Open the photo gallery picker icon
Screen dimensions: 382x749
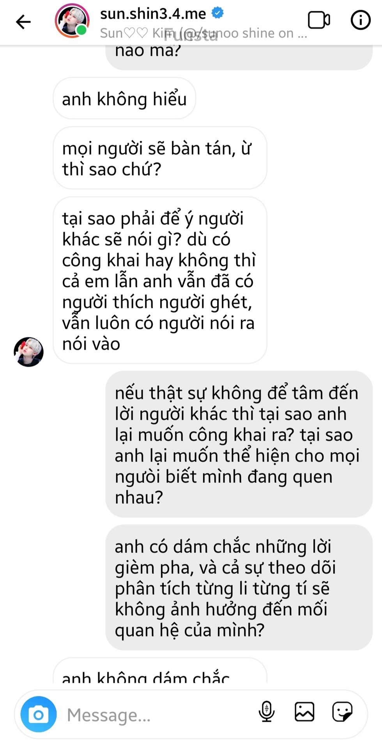304,712
